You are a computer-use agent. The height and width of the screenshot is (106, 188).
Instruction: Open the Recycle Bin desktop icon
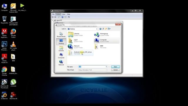(x=4, y=20)
